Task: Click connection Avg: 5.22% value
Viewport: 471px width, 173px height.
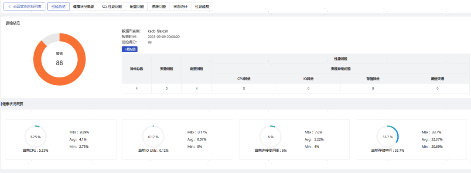Action: (314, 139)
